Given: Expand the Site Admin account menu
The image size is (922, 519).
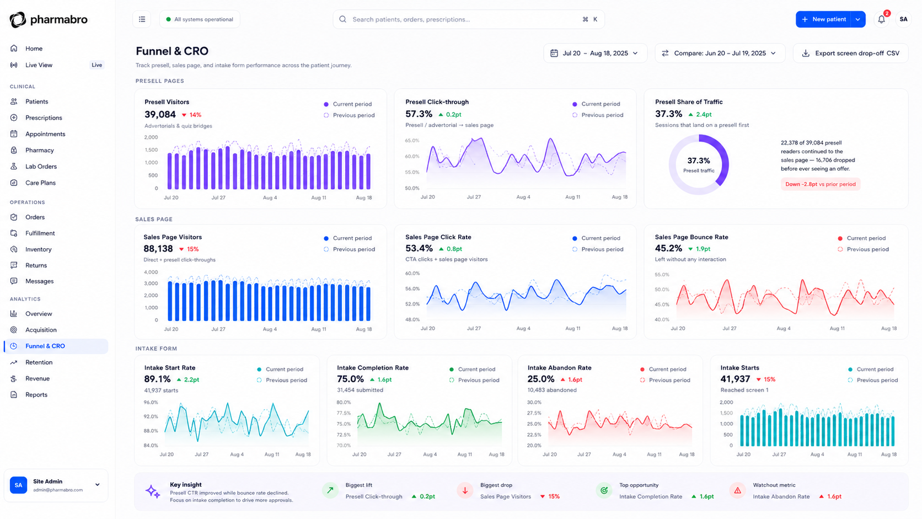Looking at the screenshot, I should [x=98, y=485].
